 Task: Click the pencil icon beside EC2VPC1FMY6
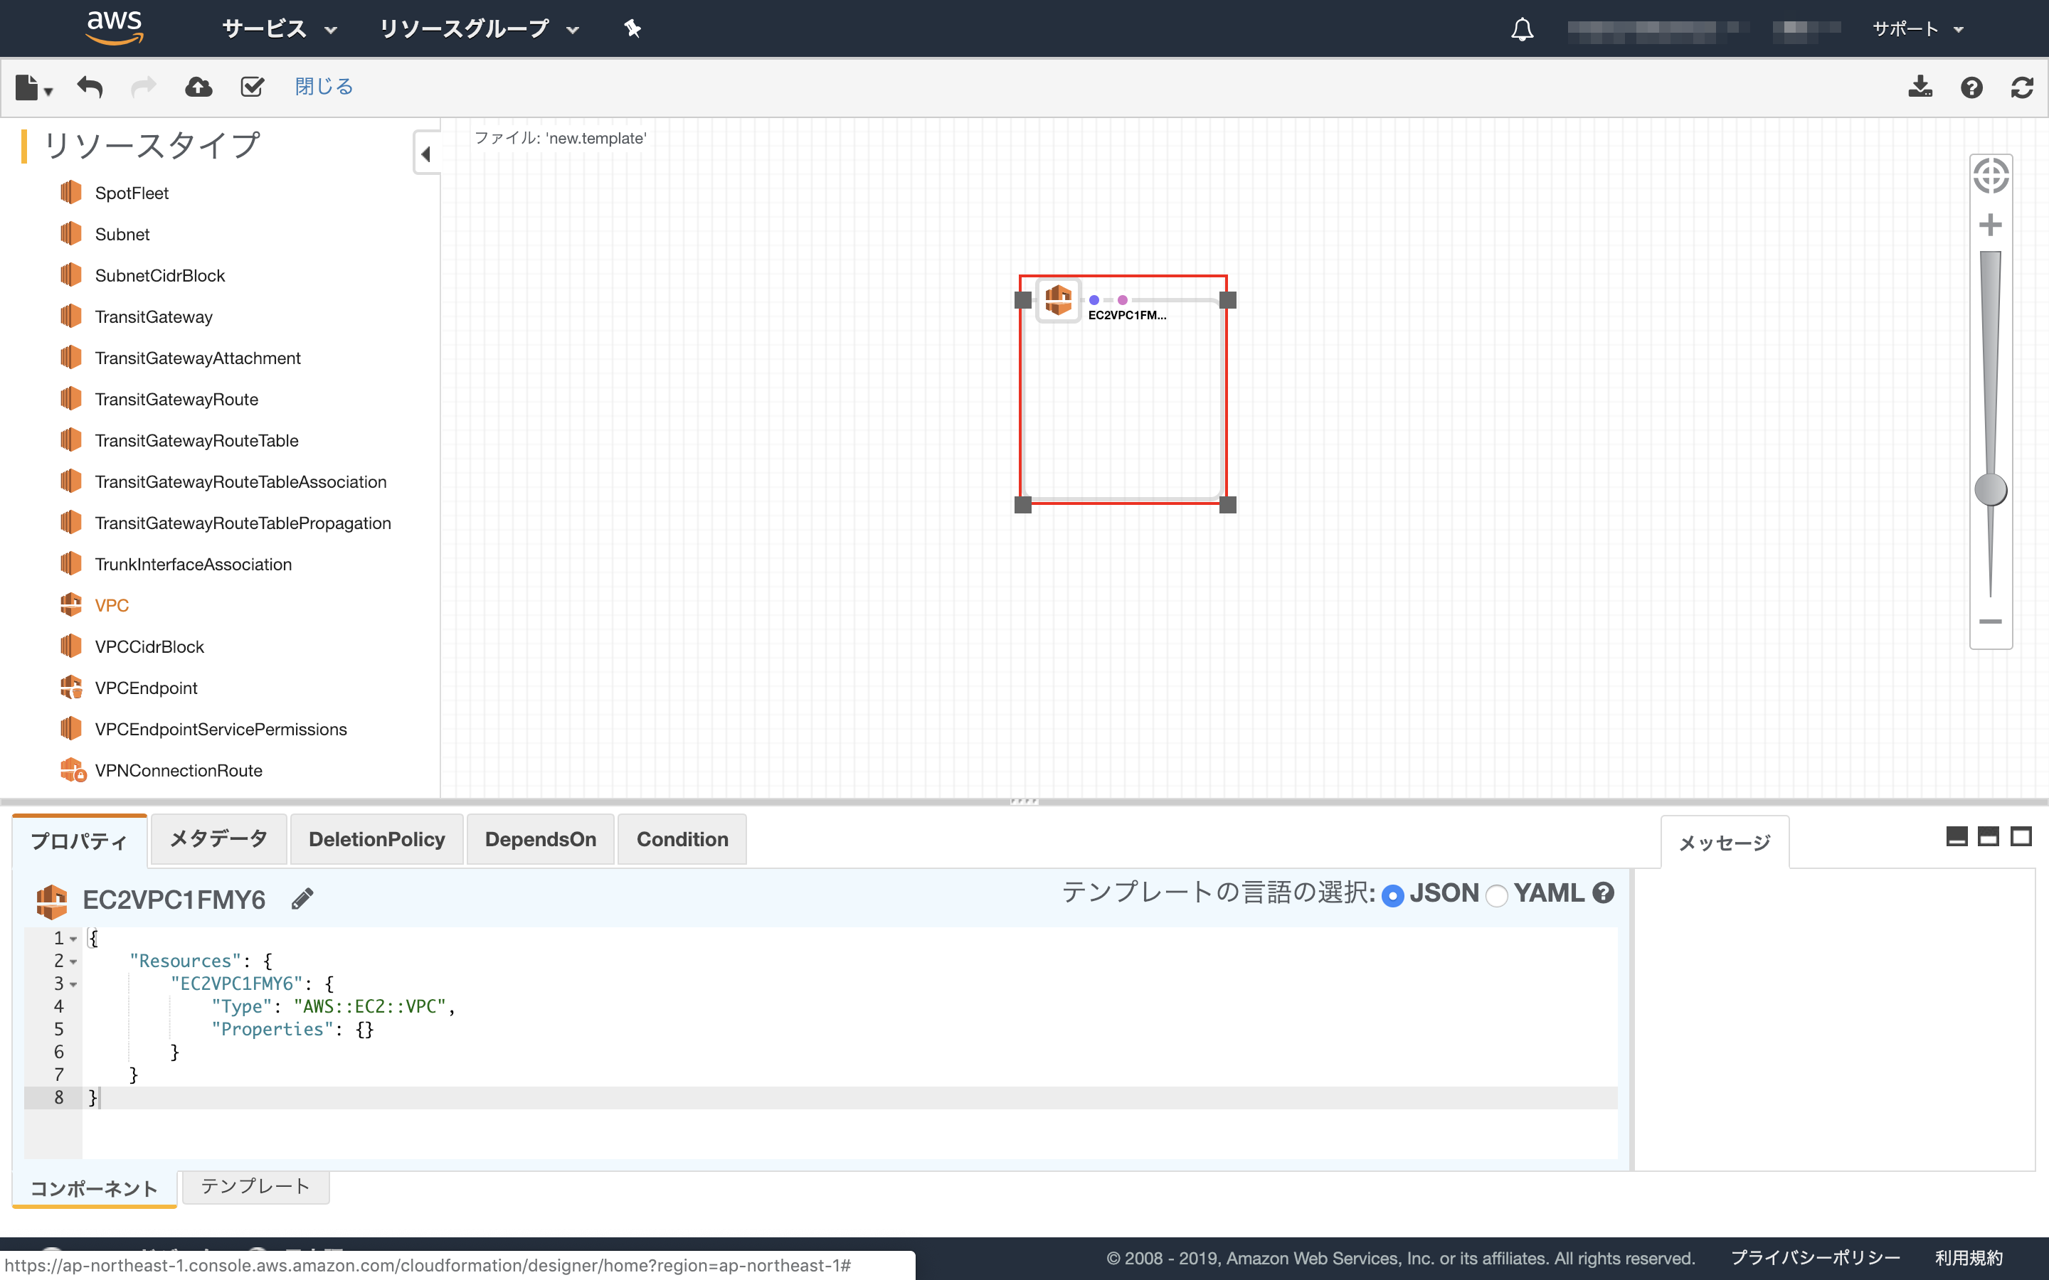click(x=302, y=898)
